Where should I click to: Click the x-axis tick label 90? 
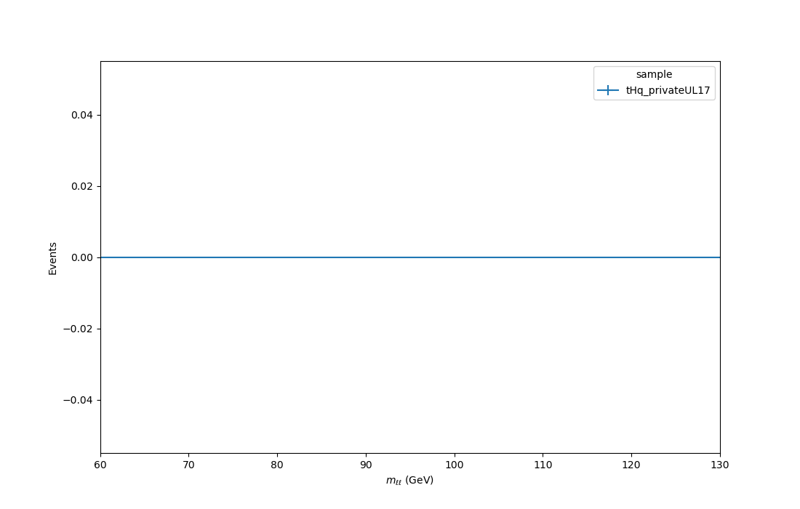pos(366,465)
